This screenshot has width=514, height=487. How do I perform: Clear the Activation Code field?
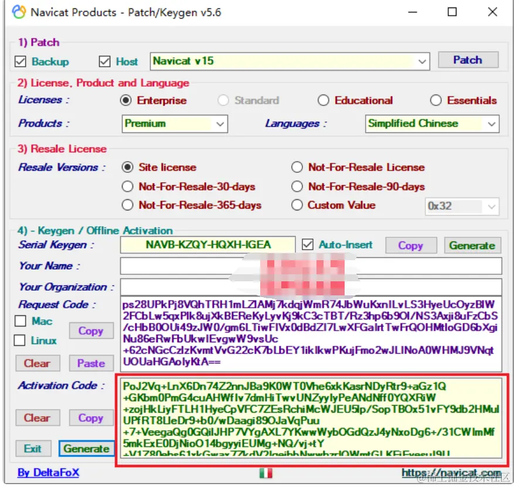[38, 418]
